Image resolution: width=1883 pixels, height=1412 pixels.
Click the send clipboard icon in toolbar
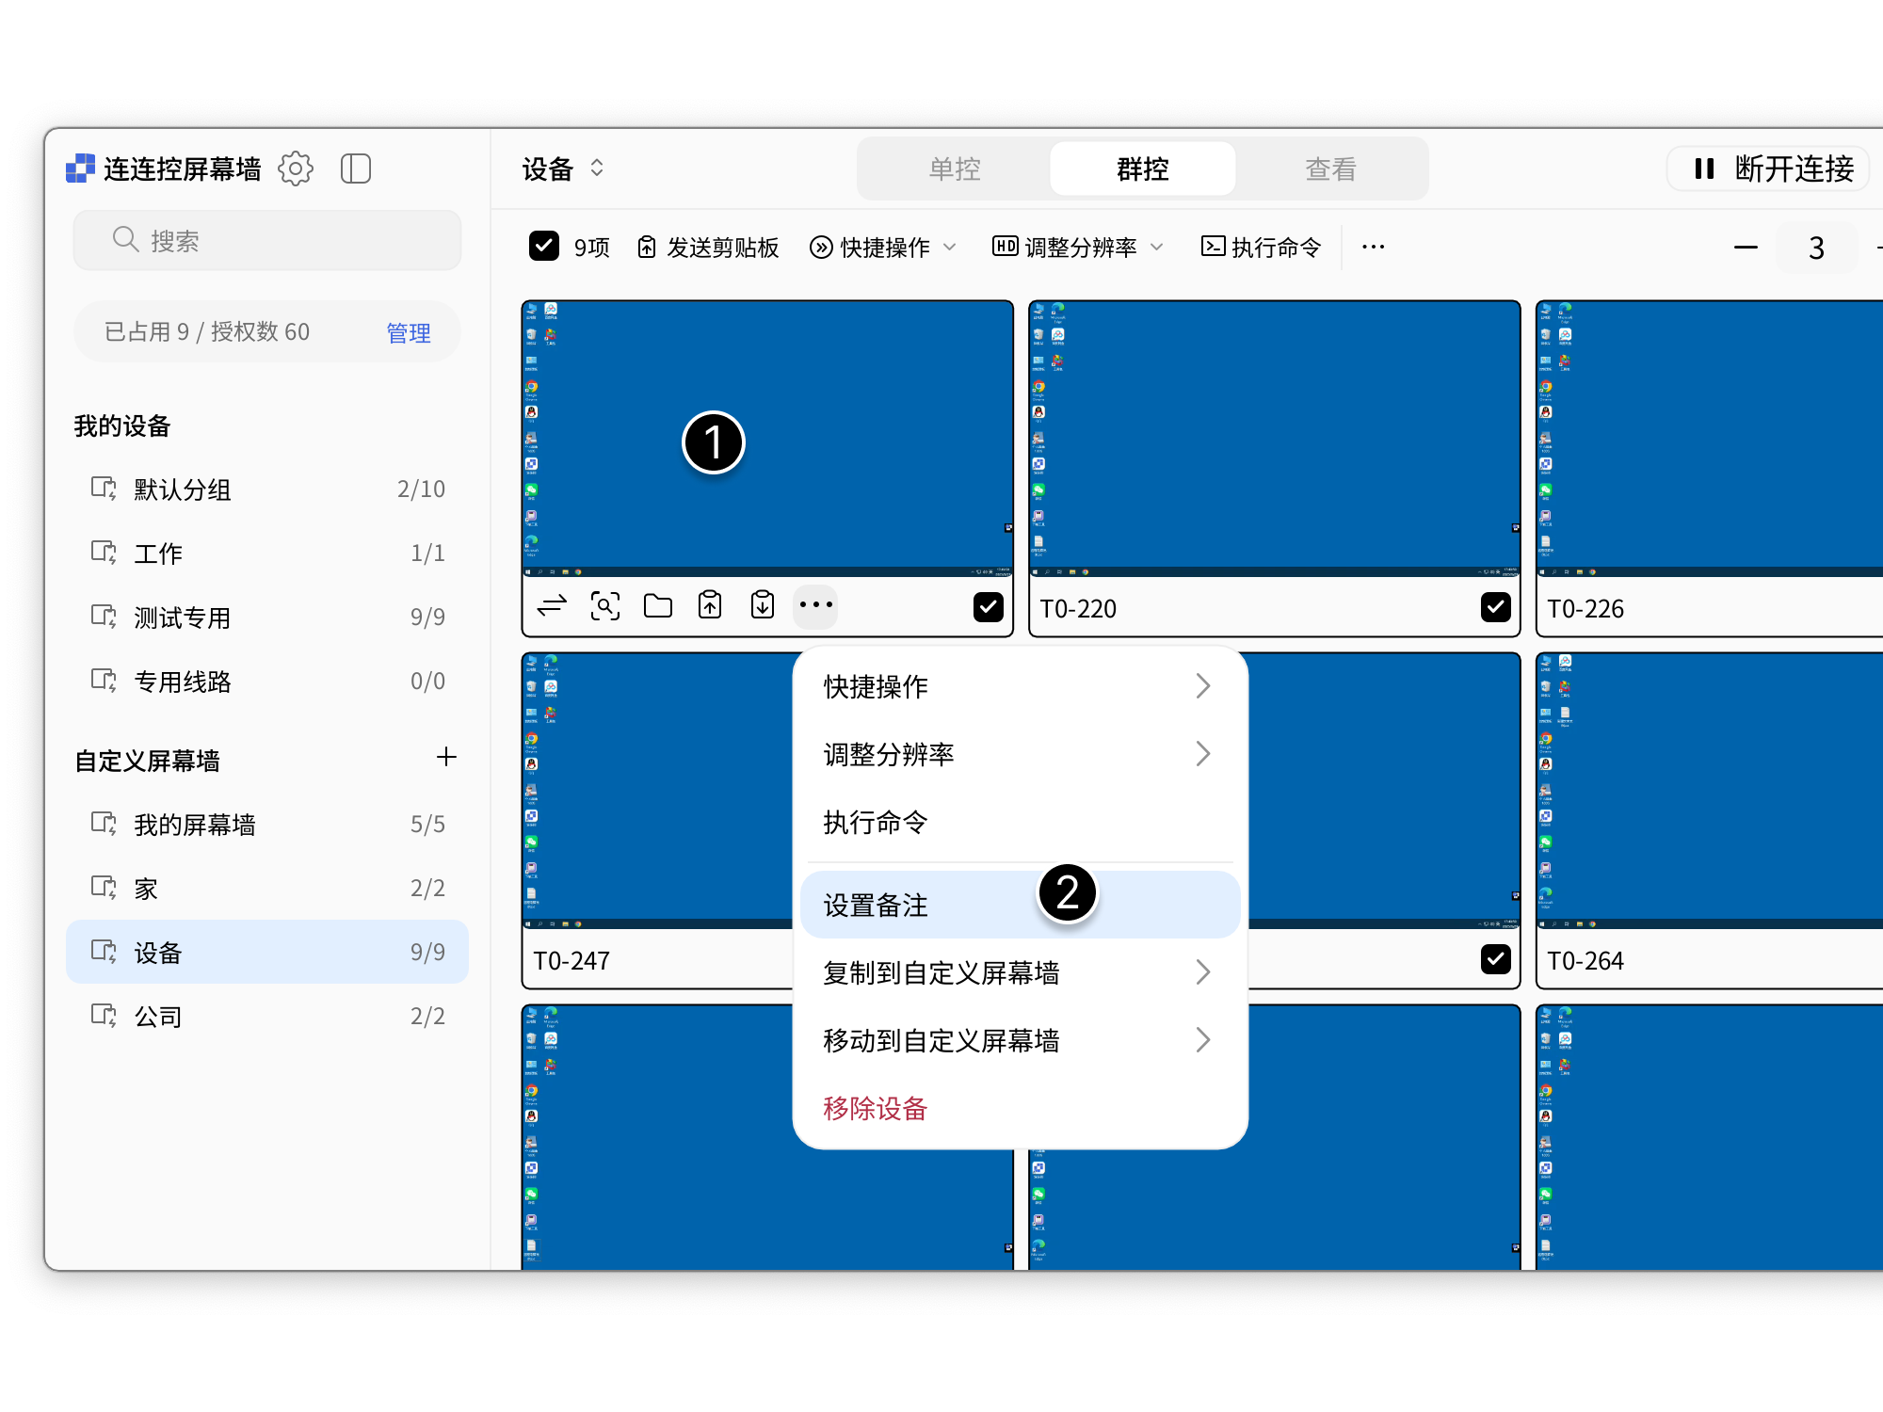[x=647, y=247]
